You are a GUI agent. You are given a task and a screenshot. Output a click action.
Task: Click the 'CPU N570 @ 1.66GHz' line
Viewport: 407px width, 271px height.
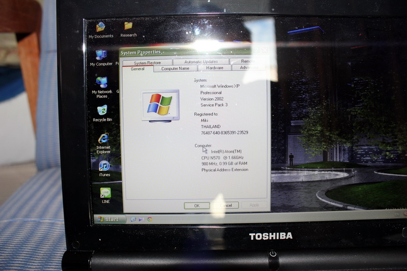click(x=222, y=158)
